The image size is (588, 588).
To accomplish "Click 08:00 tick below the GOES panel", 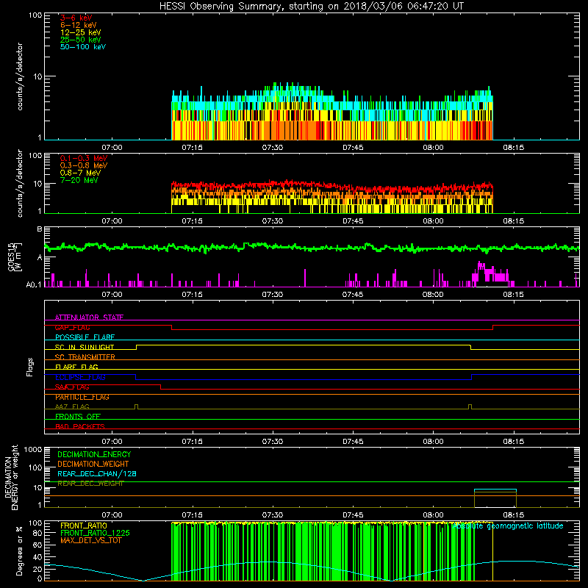I will (x=433, y=295).
